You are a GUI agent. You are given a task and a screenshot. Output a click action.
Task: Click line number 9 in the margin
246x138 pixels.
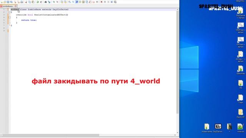coord(4,31)
